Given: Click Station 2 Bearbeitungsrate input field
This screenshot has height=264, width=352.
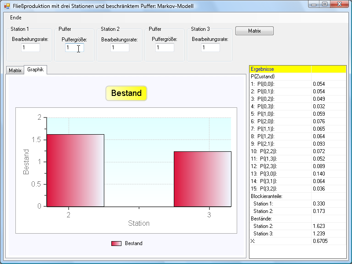Looking at the screenshot, I should click(x=120, y=48).
